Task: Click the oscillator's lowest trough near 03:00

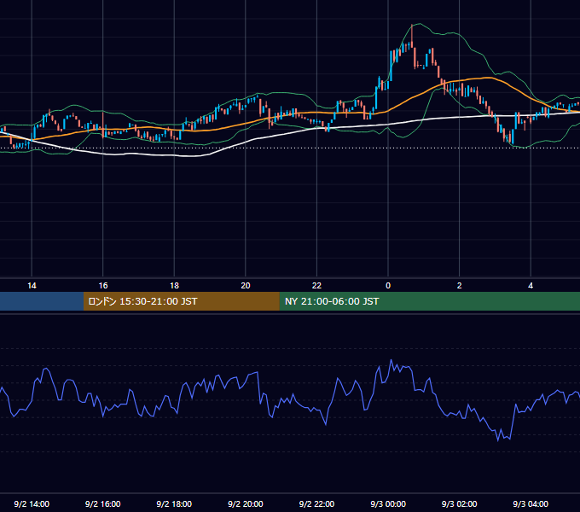Action: (x=498, y=439)
